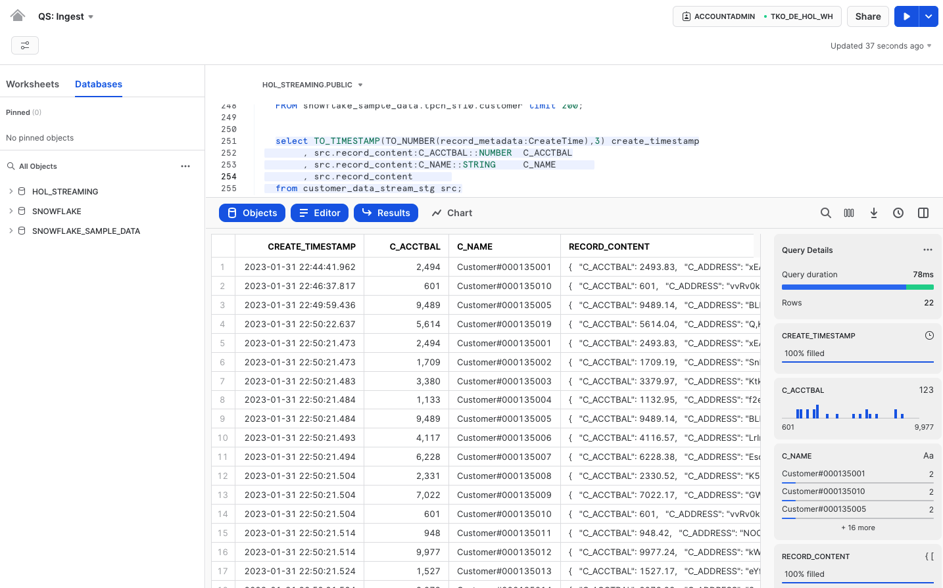Toggle the query details side panel icon
The height and width of the screenshot is (588, 943).
pyautogui.click(x=923, y=213)
